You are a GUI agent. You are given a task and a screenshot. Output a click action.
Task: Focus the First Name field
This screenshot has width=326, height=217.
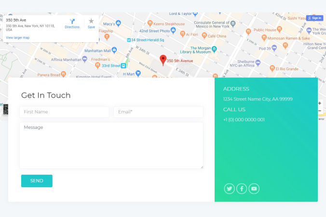(x=64, y=112)
